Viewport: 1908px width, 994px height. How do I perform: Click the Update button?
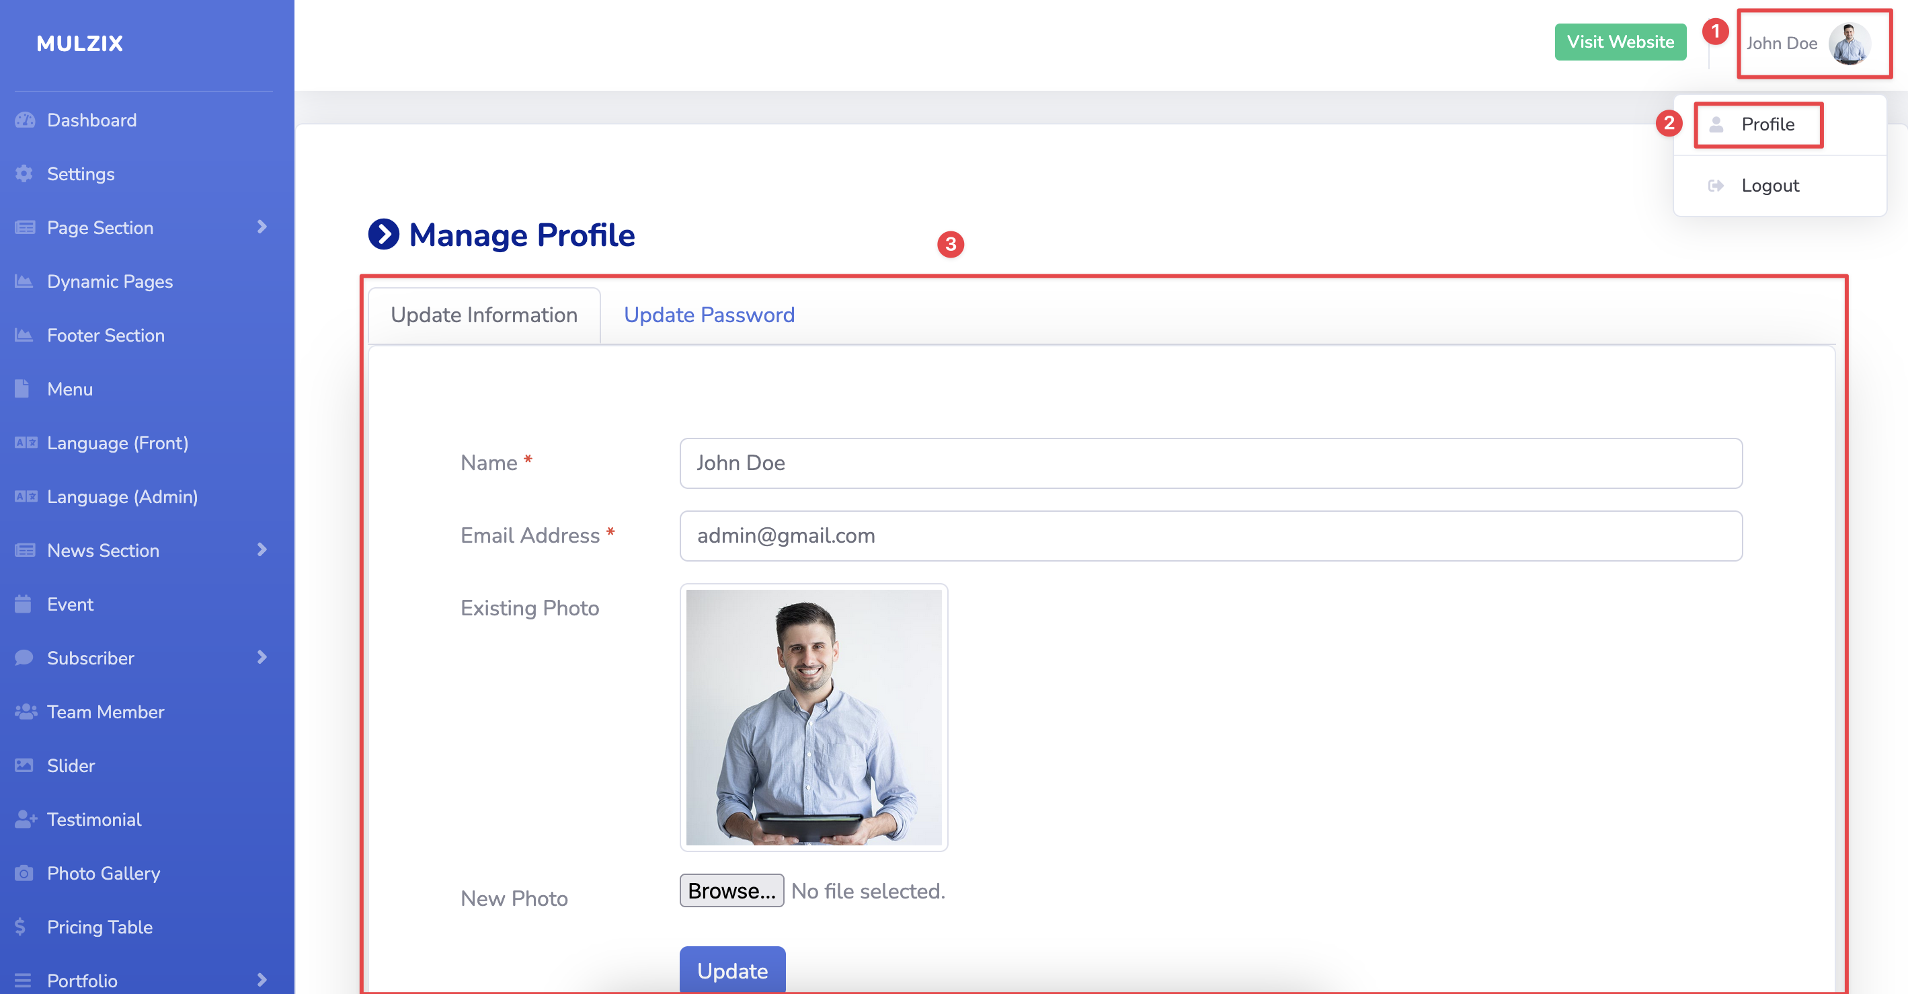coord(733,970)
